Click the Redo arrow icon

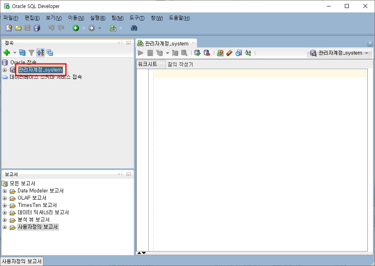[x=61, y=28]
